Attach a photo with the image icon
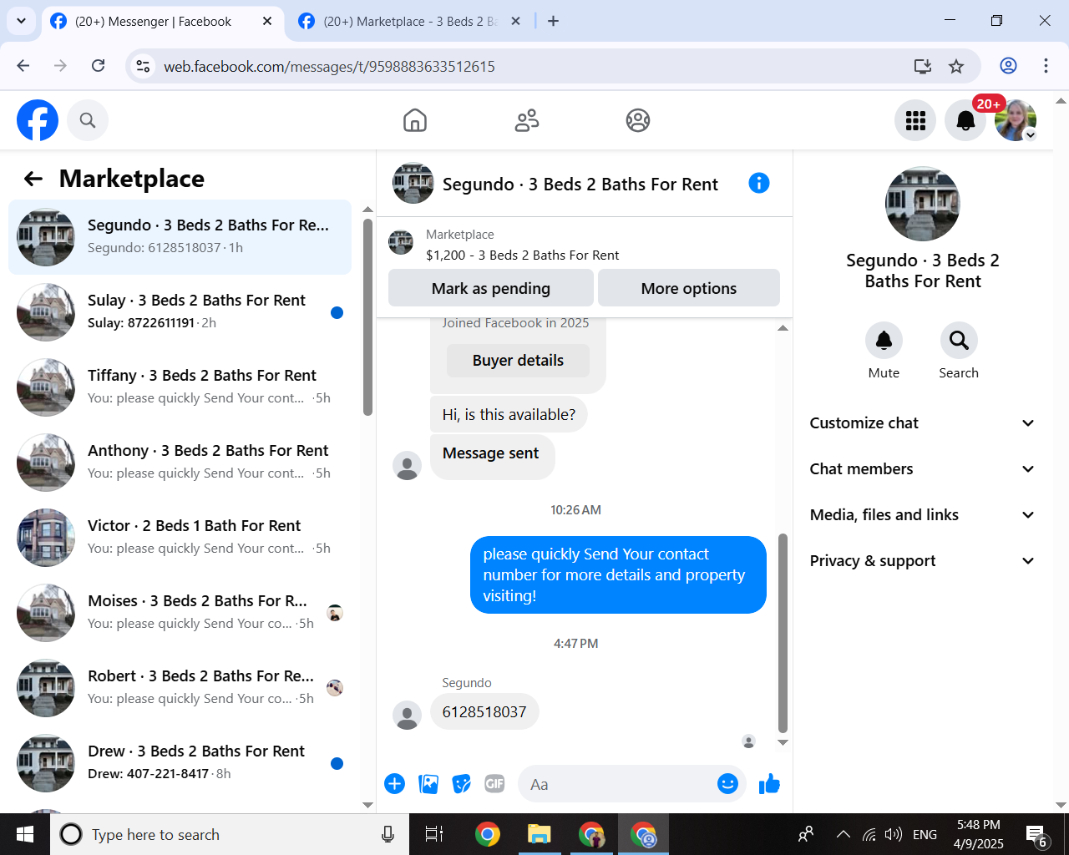 (x=428, y=784)
